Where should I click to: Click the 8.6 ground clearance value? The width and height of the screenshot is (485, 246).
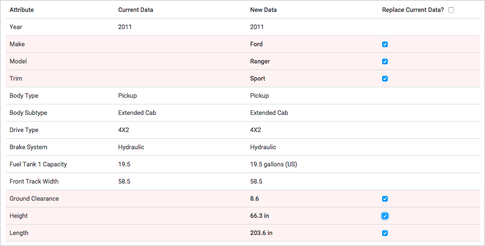tap(254, 199)
